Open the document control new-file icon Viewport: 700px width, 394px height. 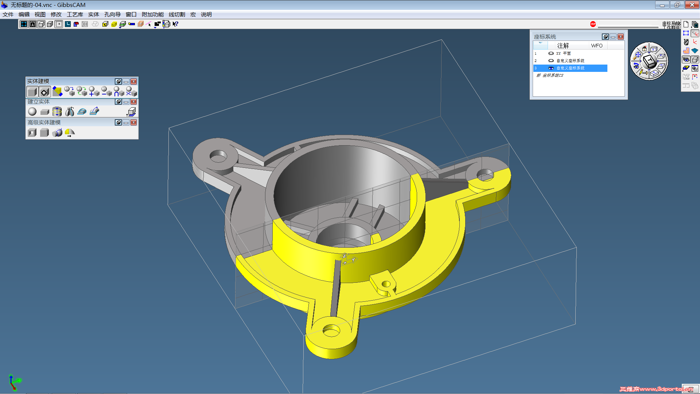pyautogui.click(x=686, y=24)
